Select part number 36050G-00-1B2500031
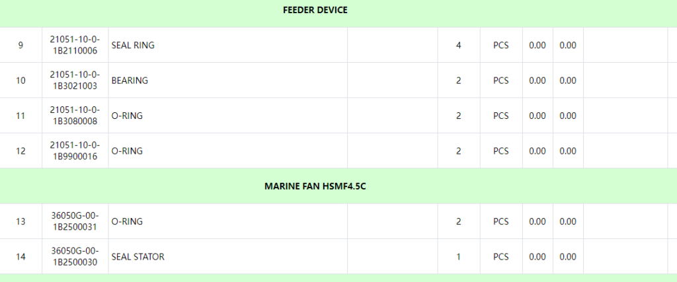677x282 pixels. 75,221
